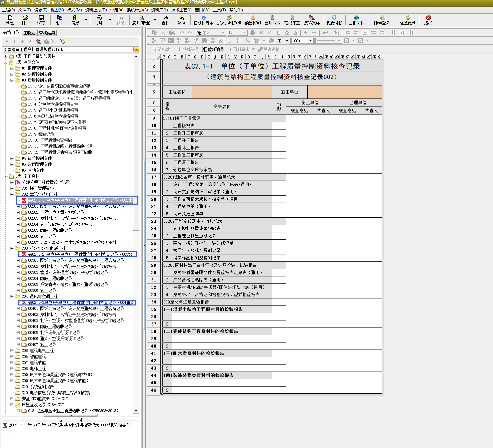The image size is (493, 448).
Task: Click the 打印 (Print) icon
Action: click(x=99, y=20)
